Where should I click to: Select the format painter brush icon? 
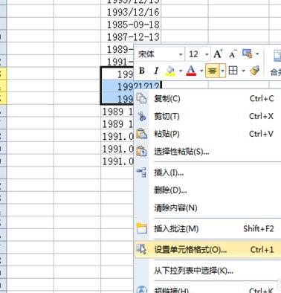(x=254, y=71)
